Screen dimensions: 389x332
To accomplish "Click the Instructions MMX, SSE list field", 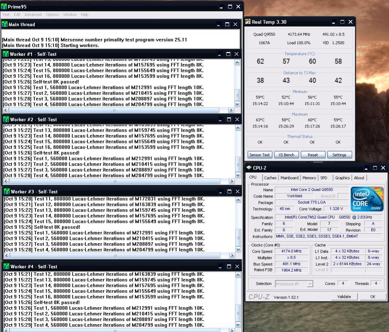I will [x=329, y=236].
